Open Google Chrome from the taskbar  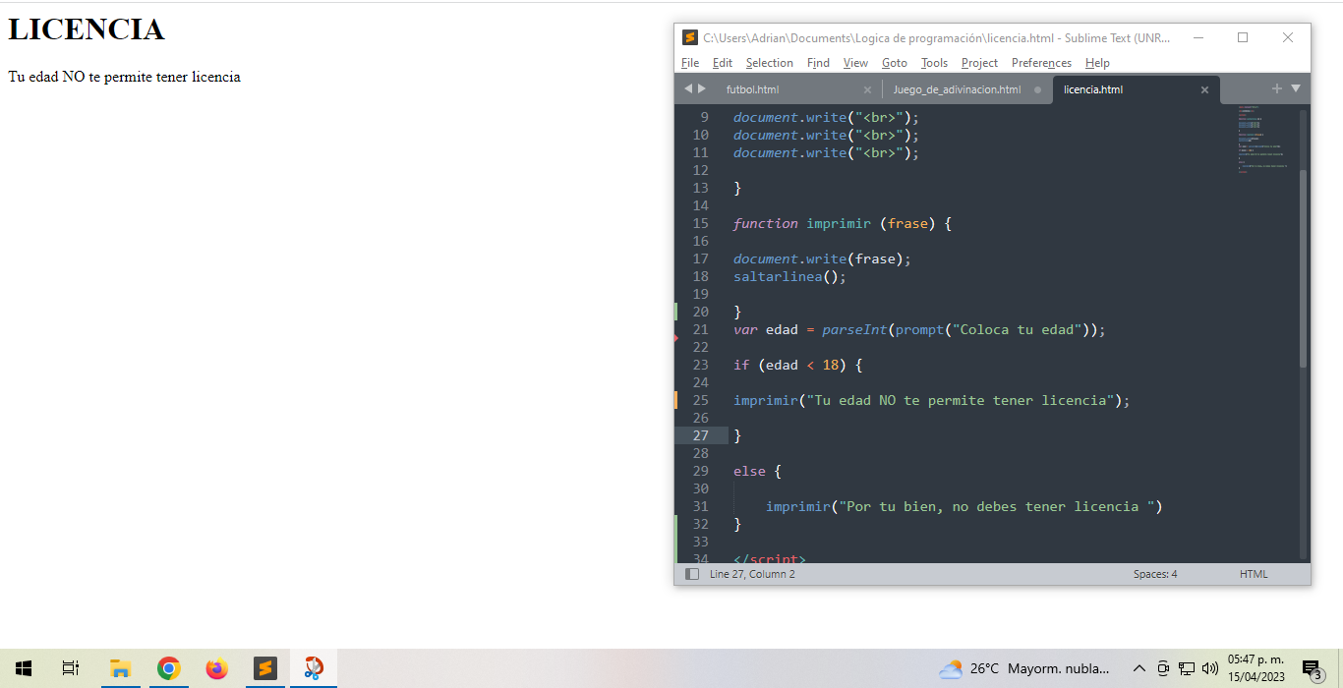[x=168, y=668]
